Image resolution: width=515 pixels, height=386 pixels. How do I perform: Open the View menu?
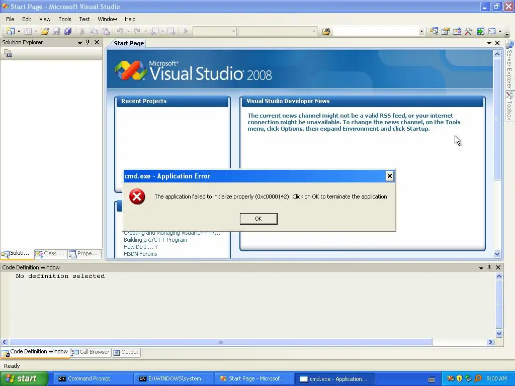point(45,19)
